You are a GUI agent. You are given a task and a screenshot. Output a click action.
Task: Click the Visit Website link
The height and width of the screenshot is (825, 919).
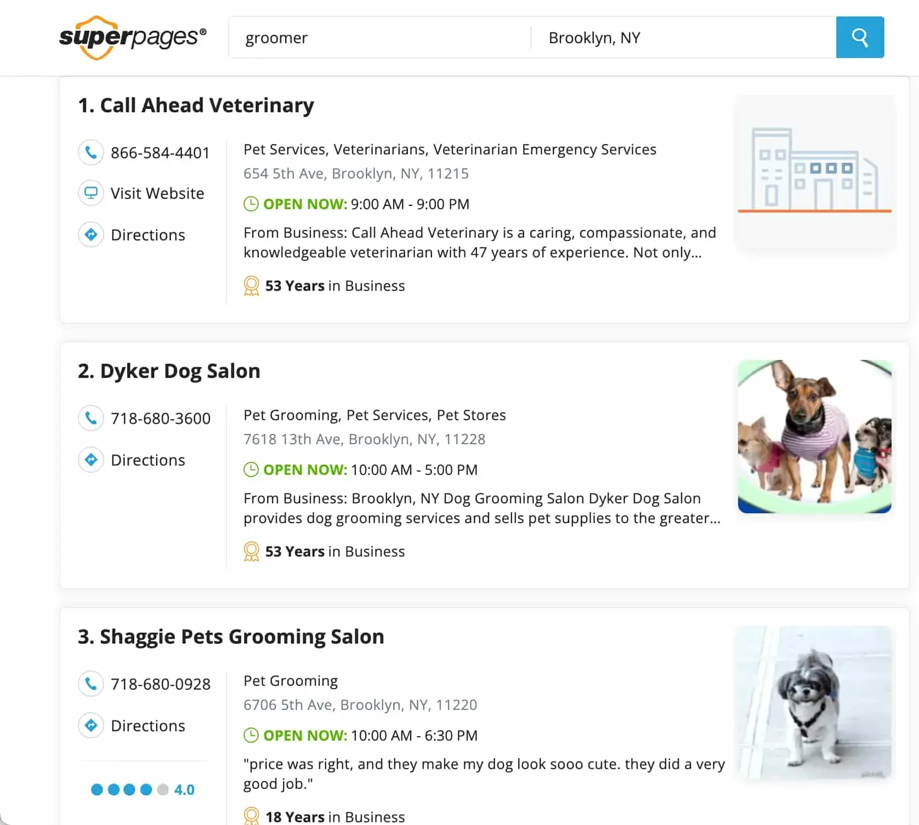click(x=157, y=193)
